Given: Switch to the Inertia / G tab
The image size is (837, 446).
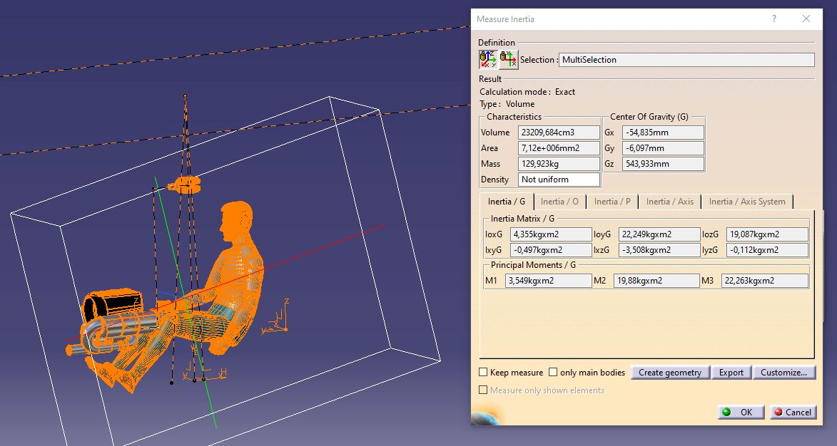Looking at the screenshot, I should point(506,202).
